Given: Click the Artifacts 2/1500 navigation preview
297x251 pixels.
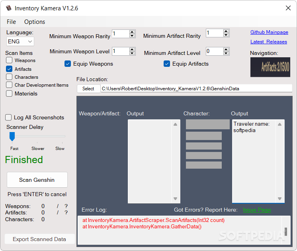Looking at the screenshot, I should click(270, 67).
